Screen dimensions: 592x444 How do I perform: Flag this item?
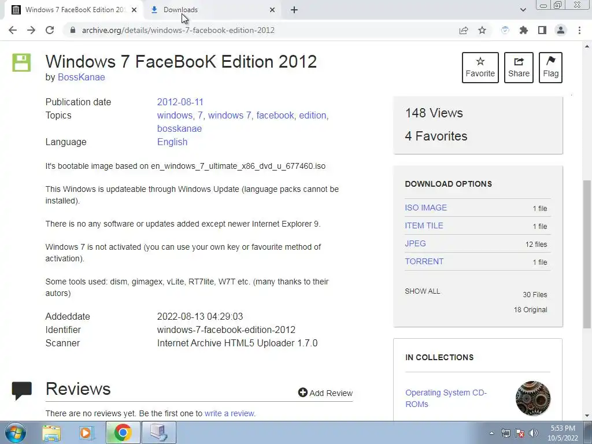pyautogui.click(x=550, y=68)
